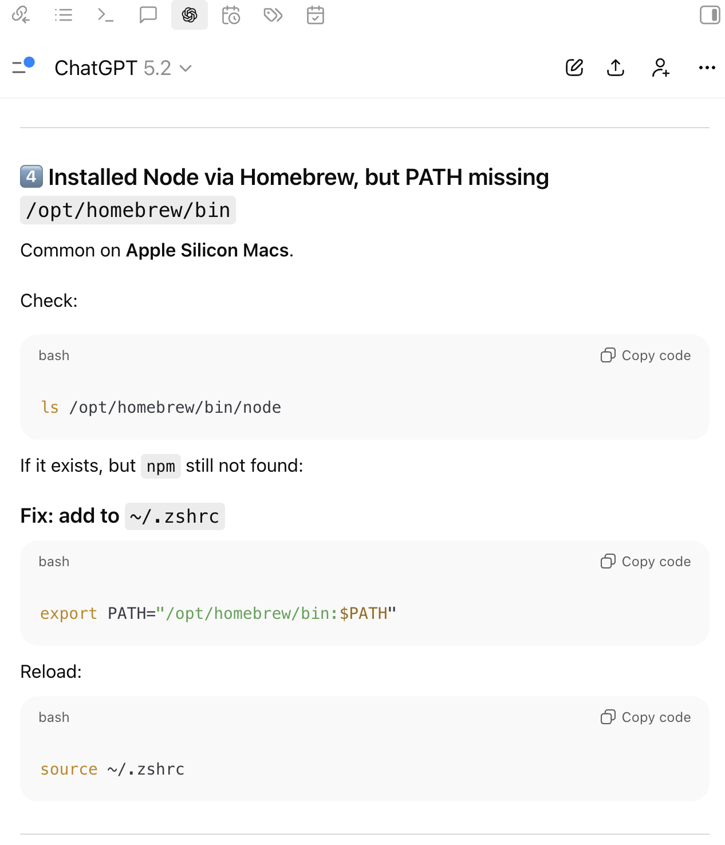
Task: Select the ChatGPT logo tab icon
Action: point(190,15)
